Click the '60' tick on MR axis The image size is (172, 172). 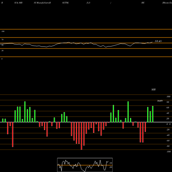tap(168, 108)
